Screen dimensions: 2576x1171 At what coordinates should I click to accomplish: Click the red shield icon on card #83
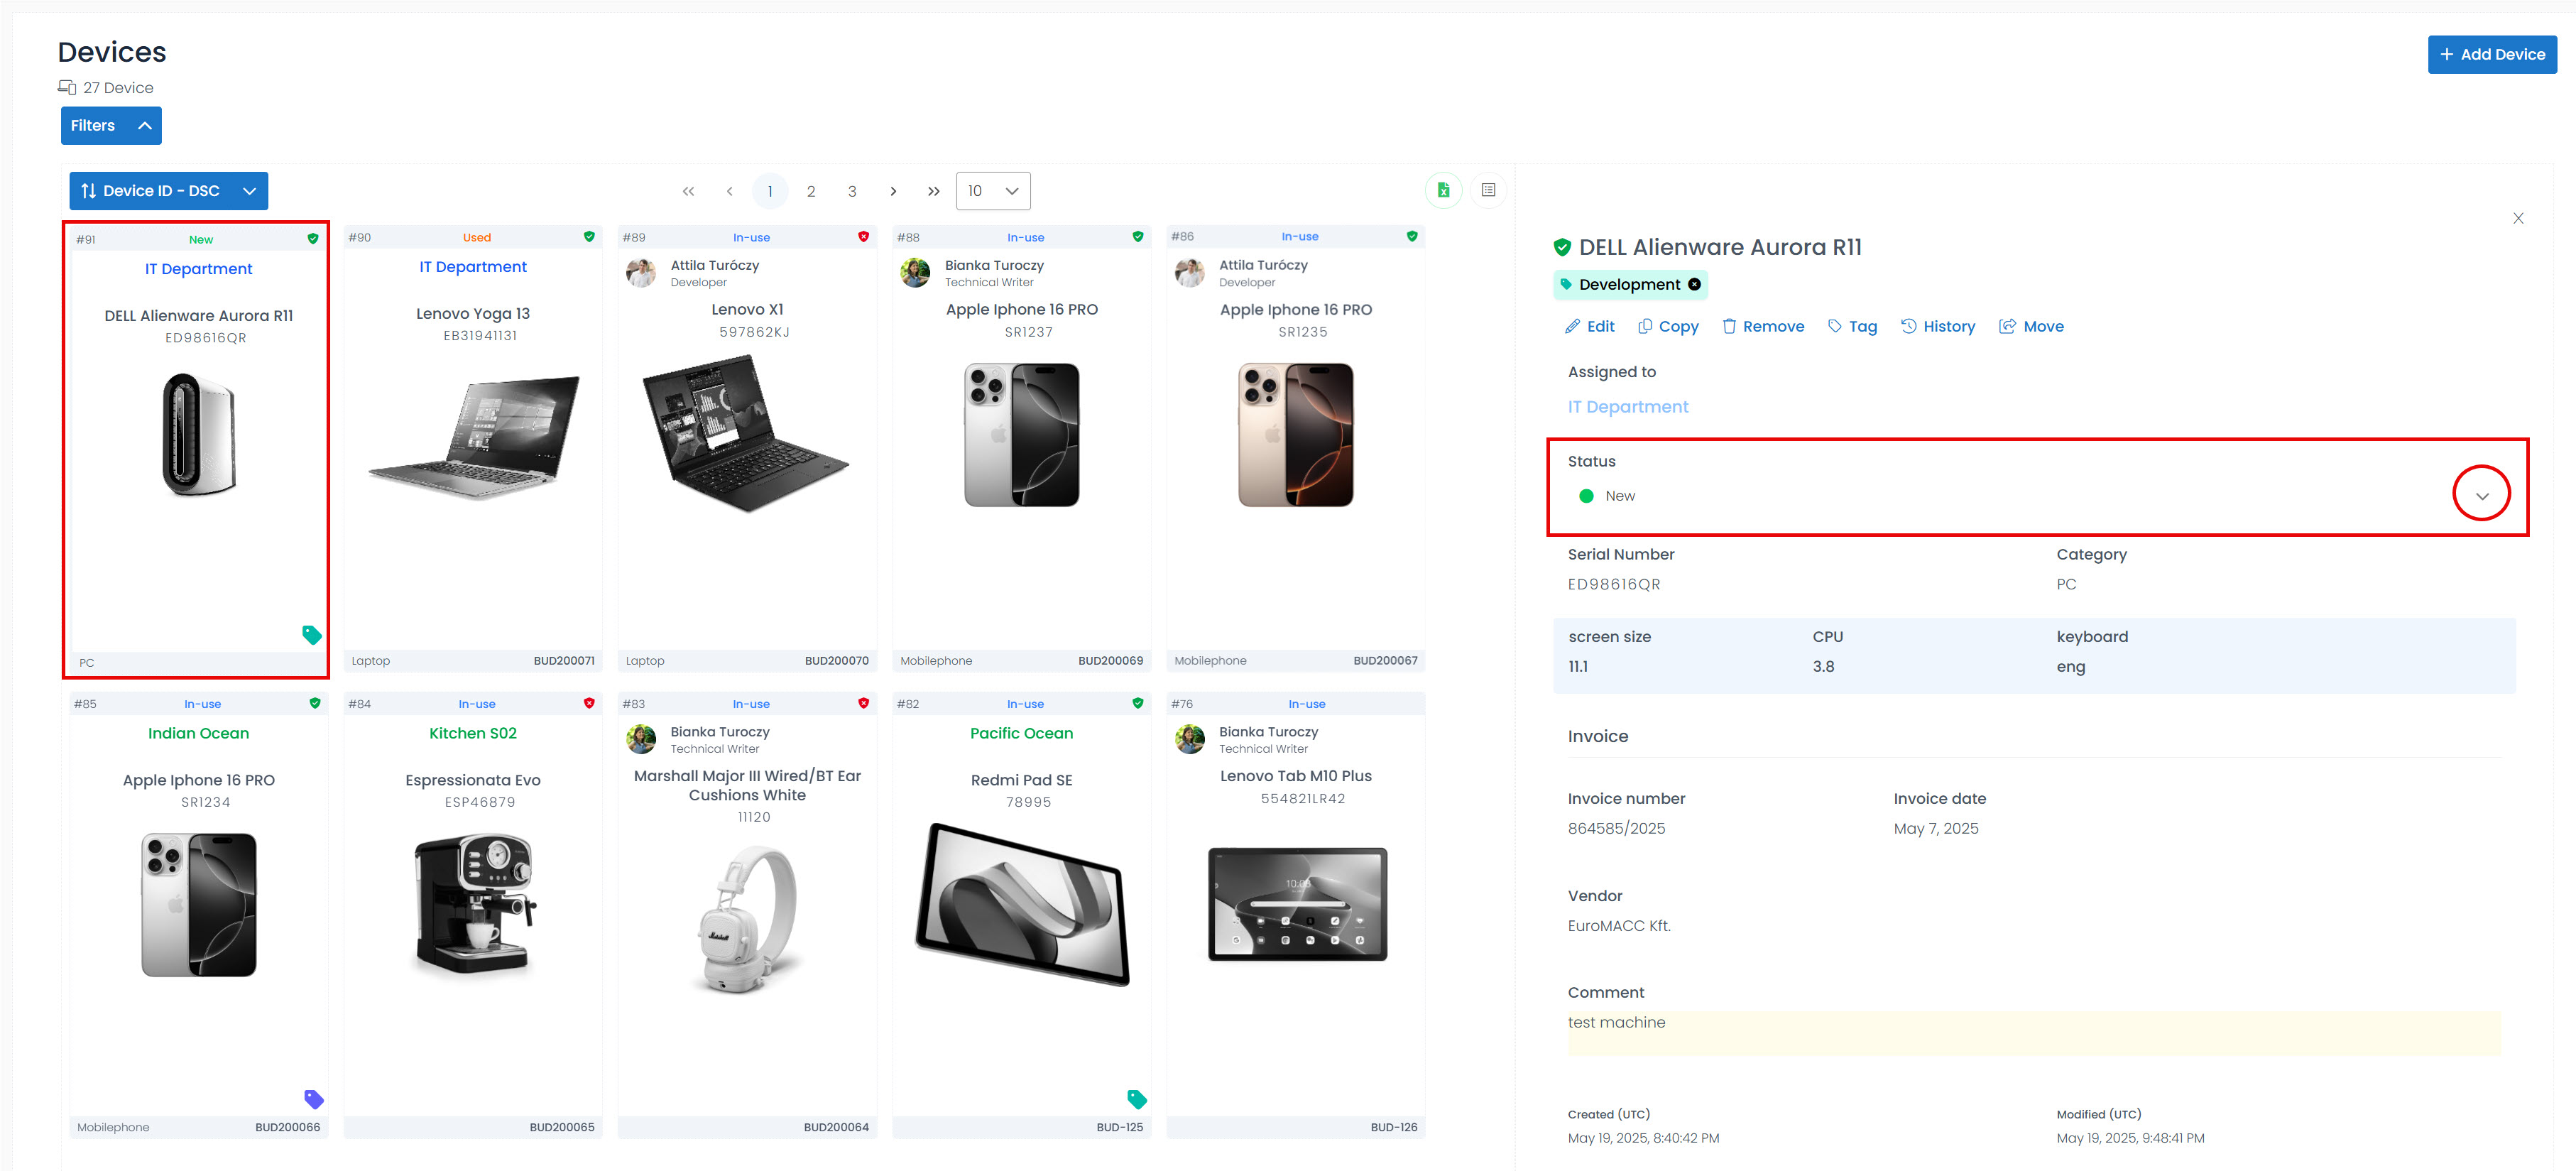click(x=863, y=703)
